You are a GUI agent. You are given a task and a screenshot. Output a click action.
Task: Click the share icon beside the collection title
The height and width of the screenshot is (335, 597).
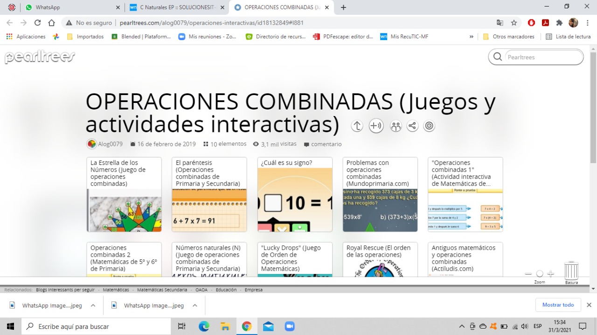(x=412, y=126)
